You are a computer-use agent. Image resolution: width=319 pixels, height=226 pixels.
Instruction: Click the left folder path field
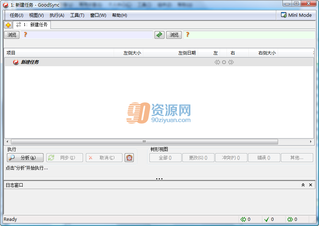point(87,35)
